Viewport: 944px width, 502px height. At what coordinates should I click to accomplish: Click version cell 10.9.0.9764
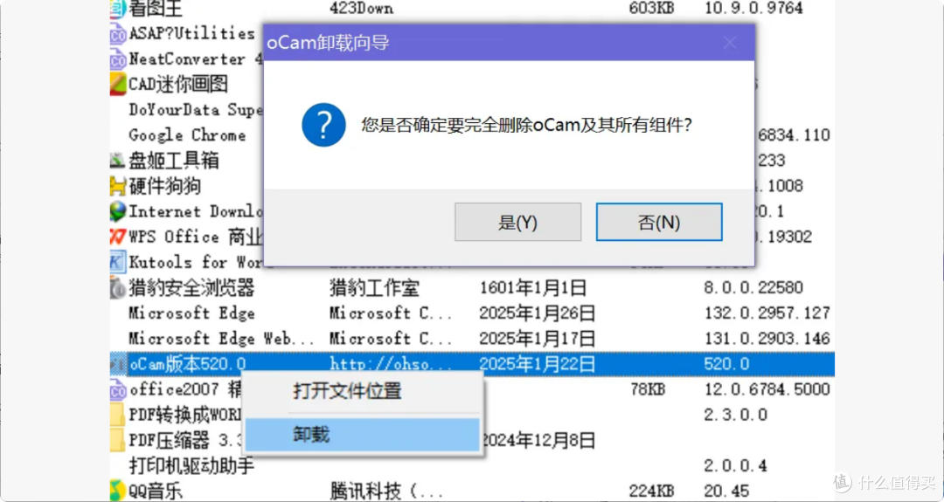point(753,9)
